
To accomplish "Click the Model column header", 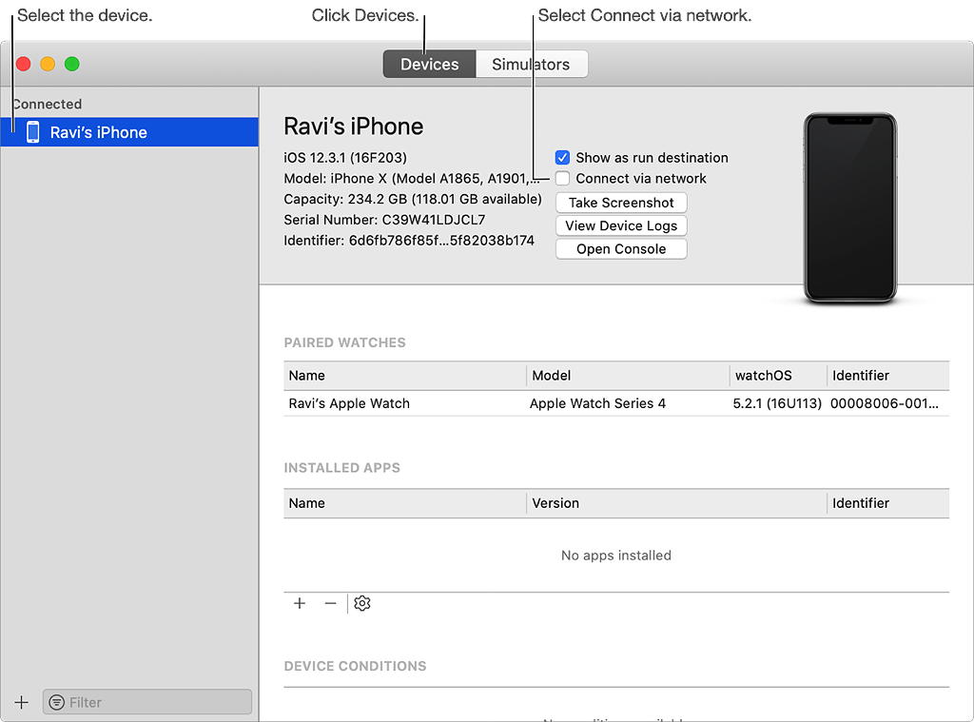I will [628, 376].
